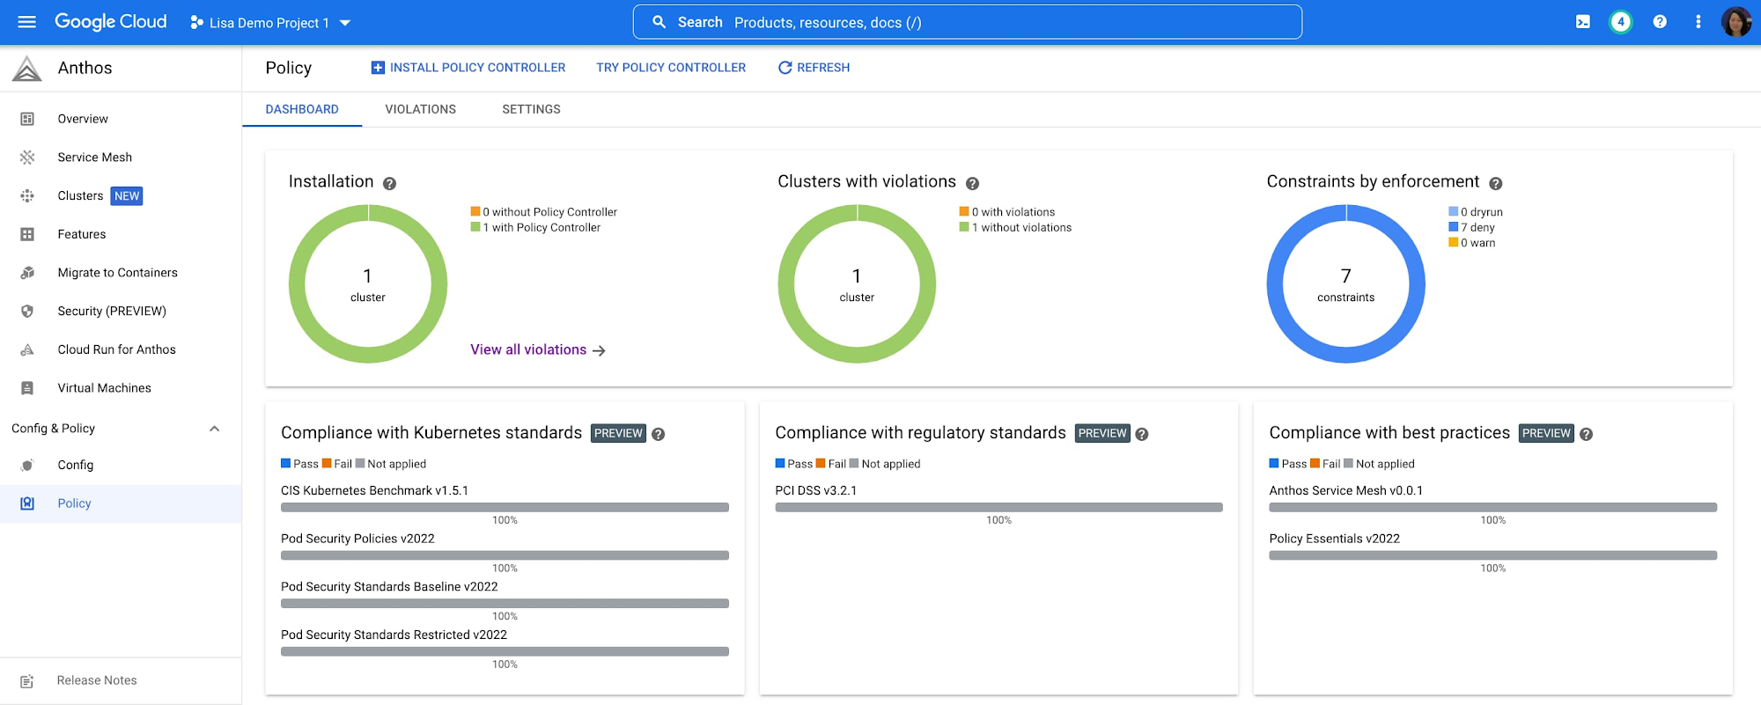Click '0 with violations' legend swatch
Image resolution: width=1761 pixels, height=705 pixels.
964,211
